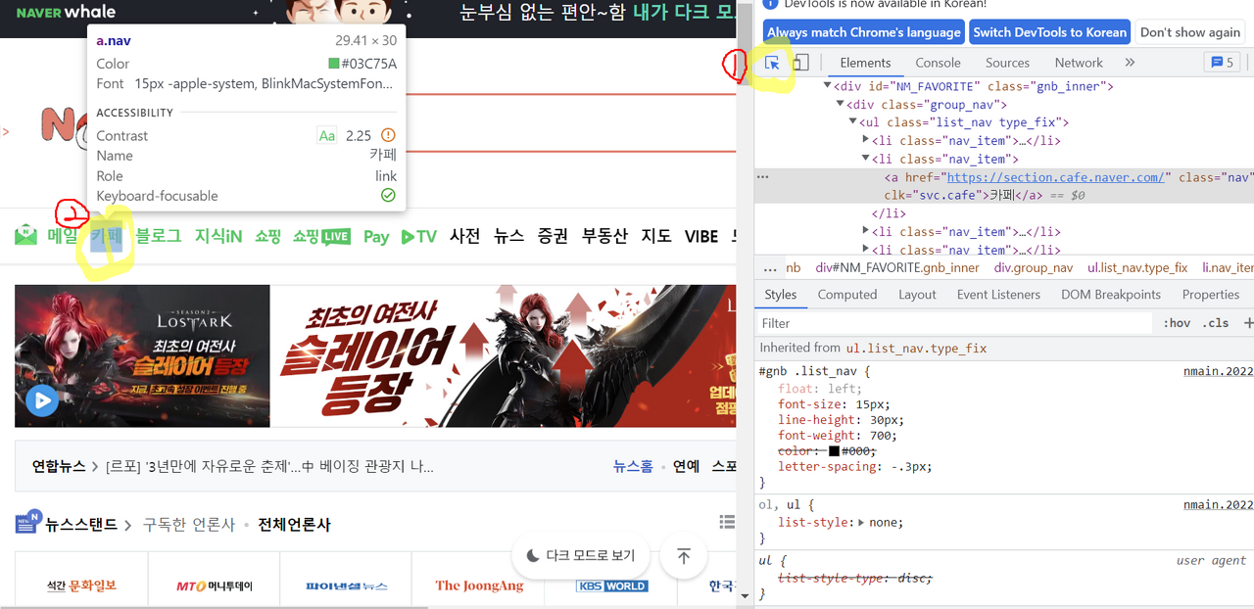Click the scroll-to-top arrow button
The image size is (1254, 609).
click(x=684, y=556)
